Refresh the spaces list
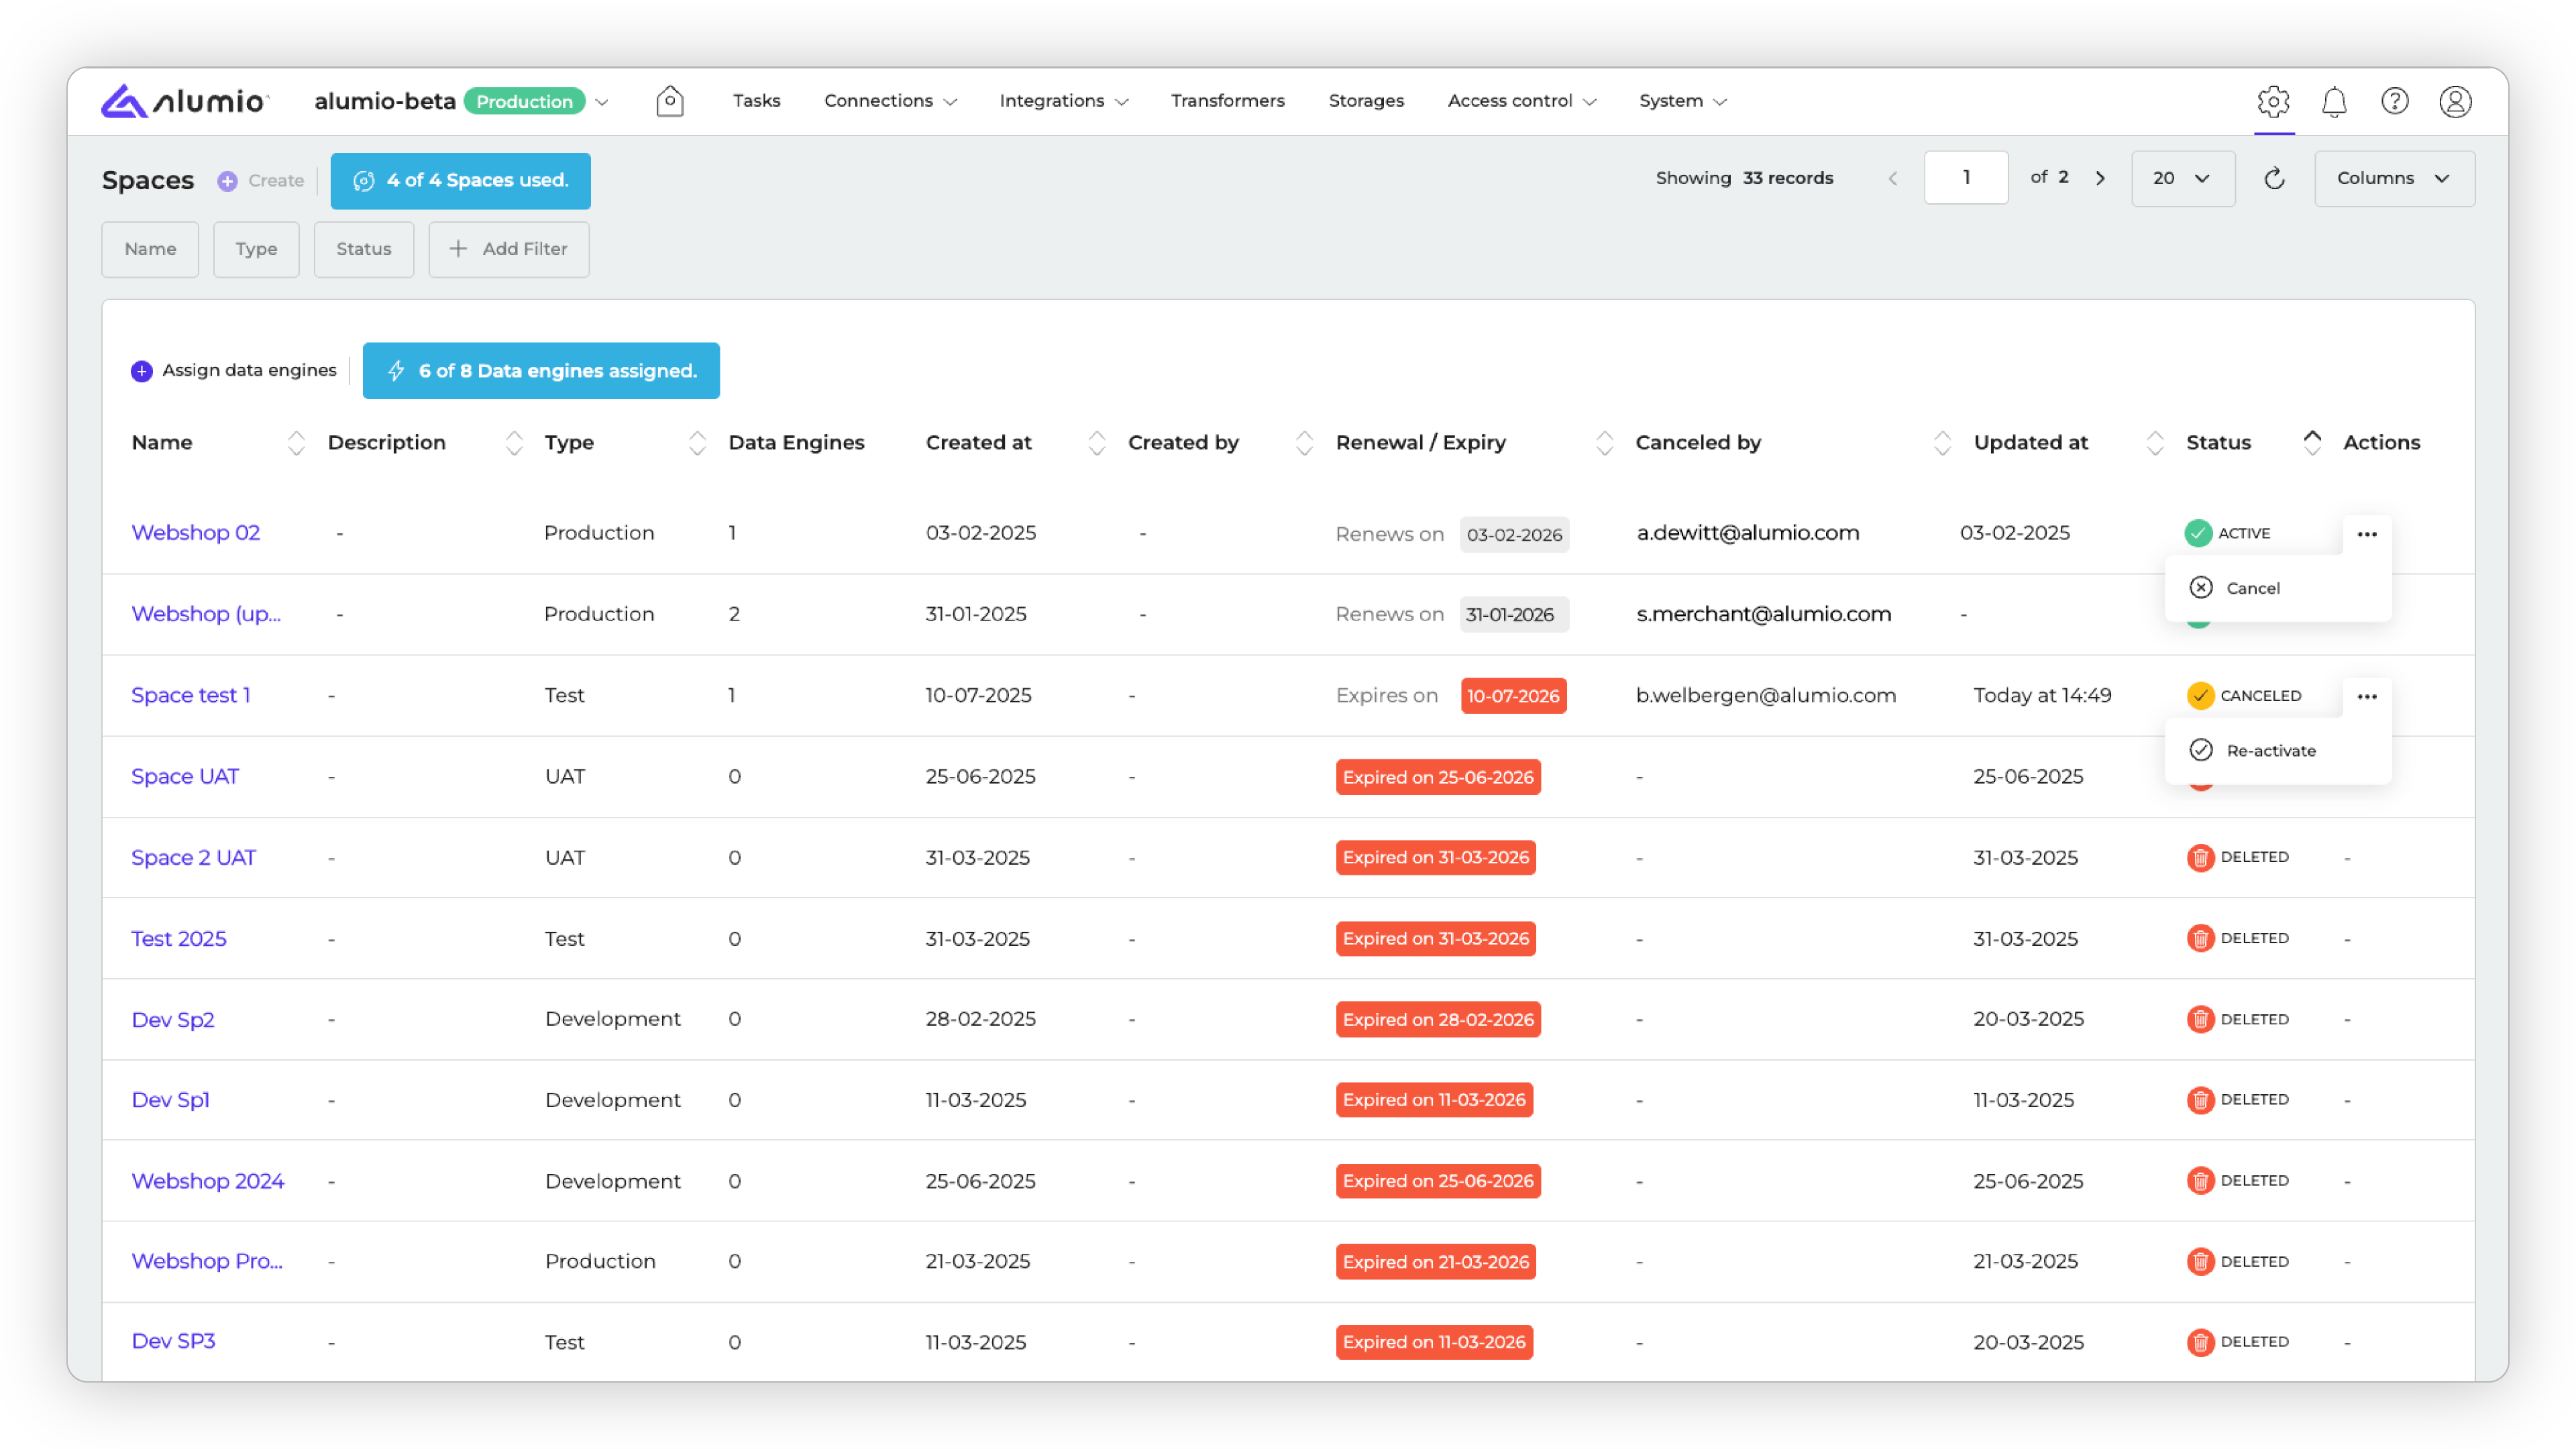The image size is (2576, 1449). click(x=2274, y=178)
